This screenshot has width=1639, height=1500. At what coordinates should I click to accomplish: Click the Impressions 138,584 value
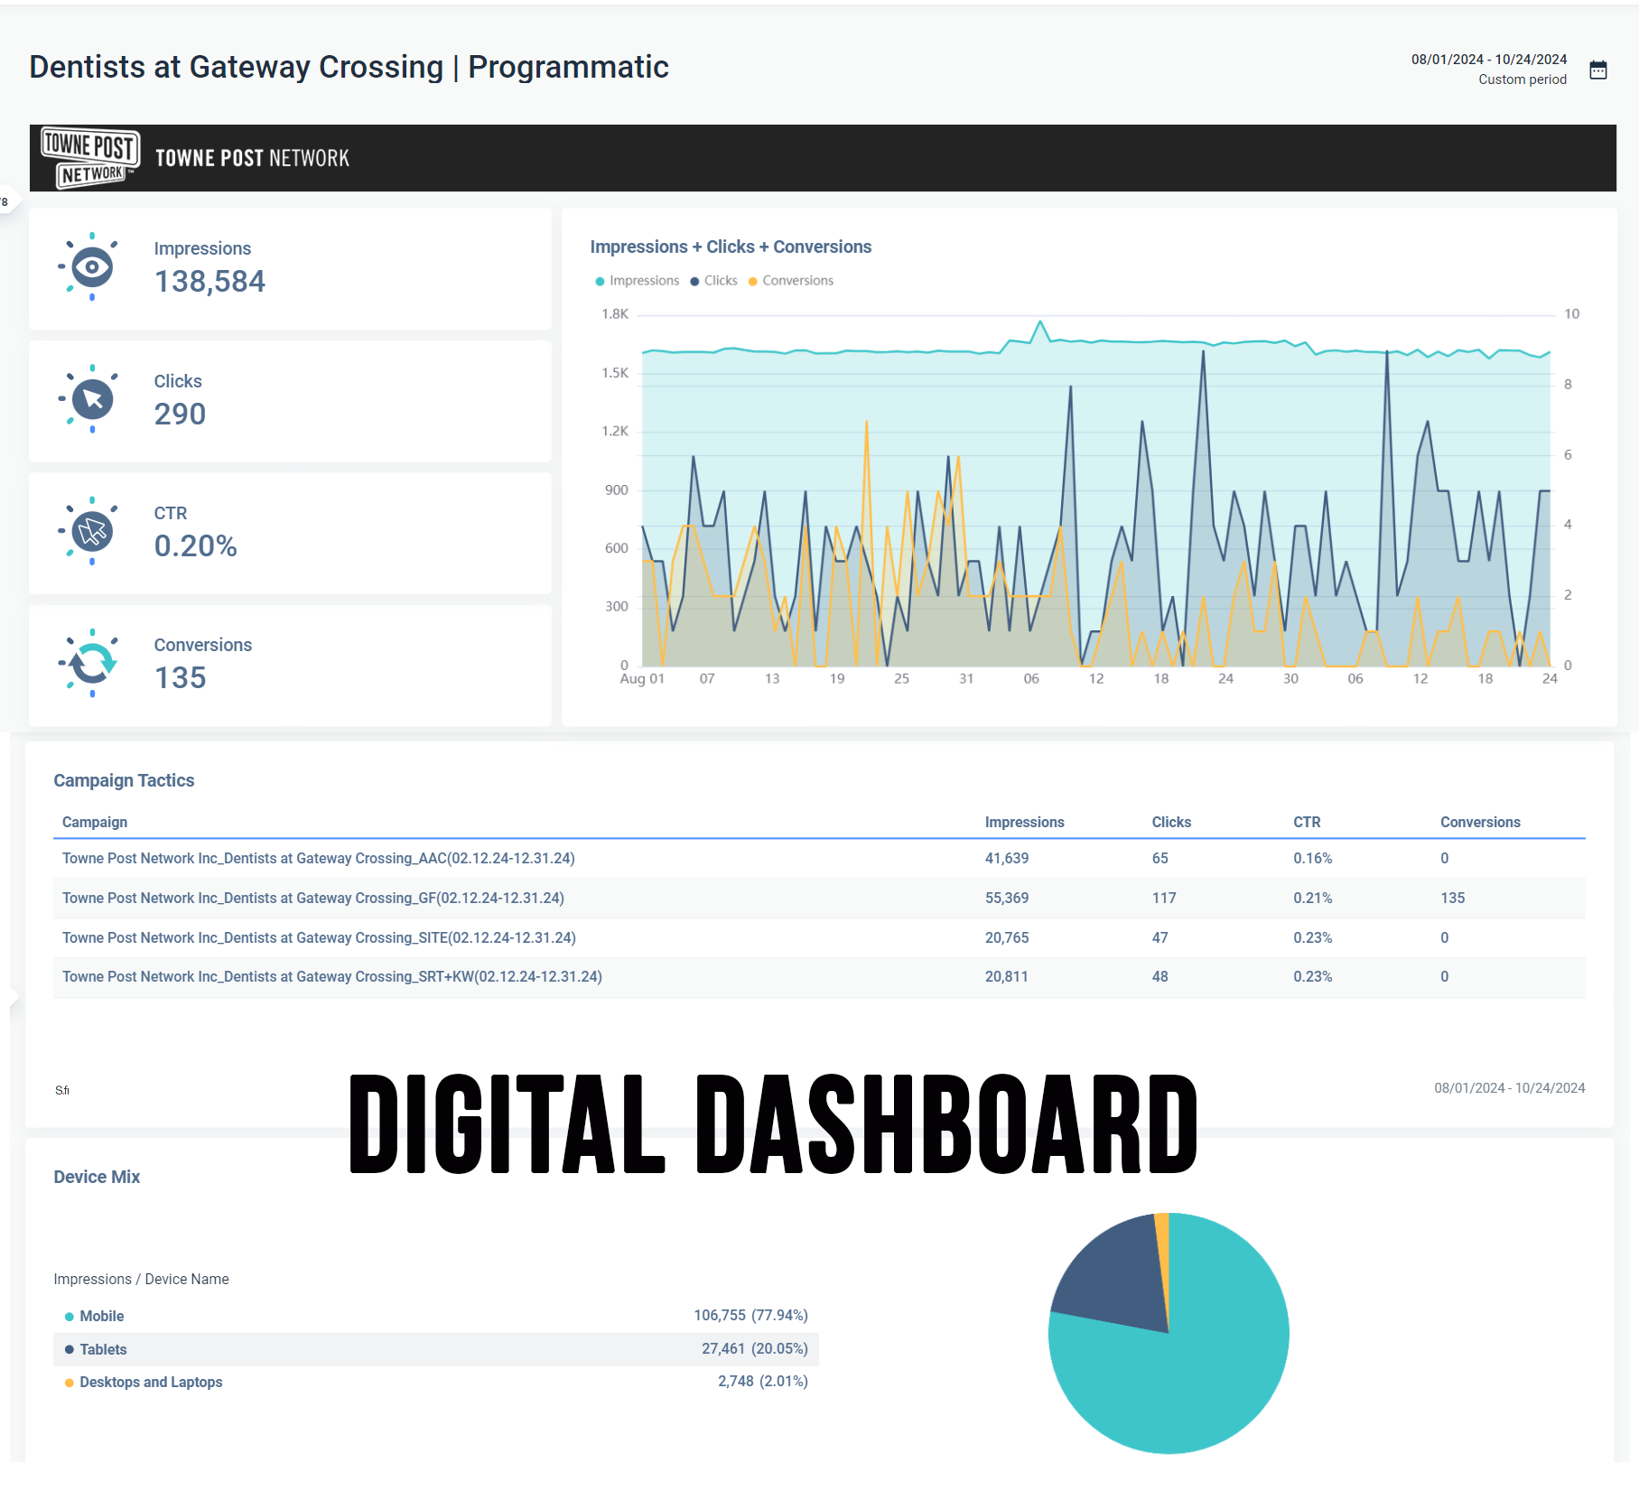210,282
